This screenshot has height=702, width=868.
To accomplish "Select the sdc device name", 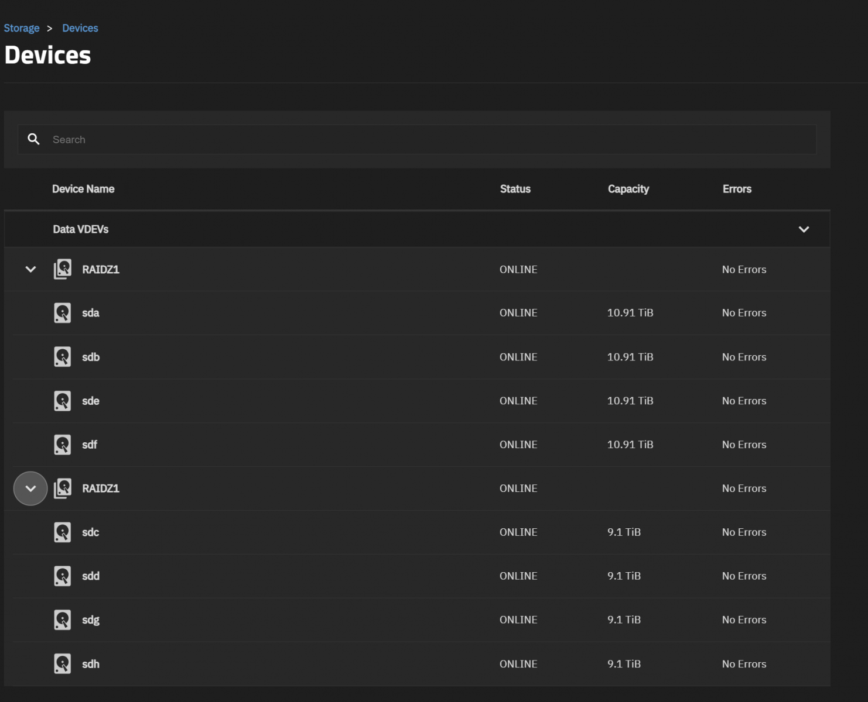I will pos(91,532).
